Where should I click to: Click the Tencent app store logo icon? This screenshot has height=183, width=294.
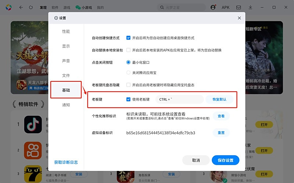point(8,7)
